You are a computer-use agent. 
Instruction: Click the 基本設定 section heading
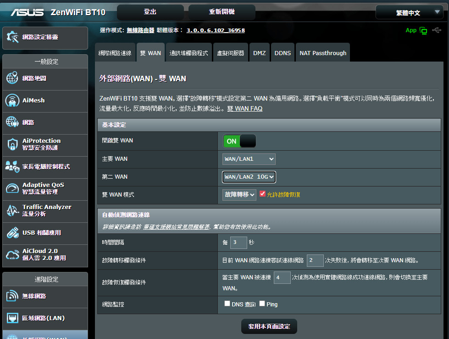114,125
